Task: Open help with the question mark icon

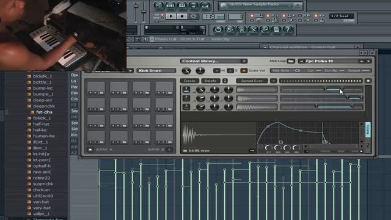Action: [x=288, y=30]
